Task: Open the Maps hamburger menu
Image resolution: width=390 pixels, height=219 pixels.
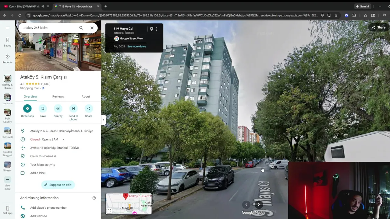Action: 8,28
